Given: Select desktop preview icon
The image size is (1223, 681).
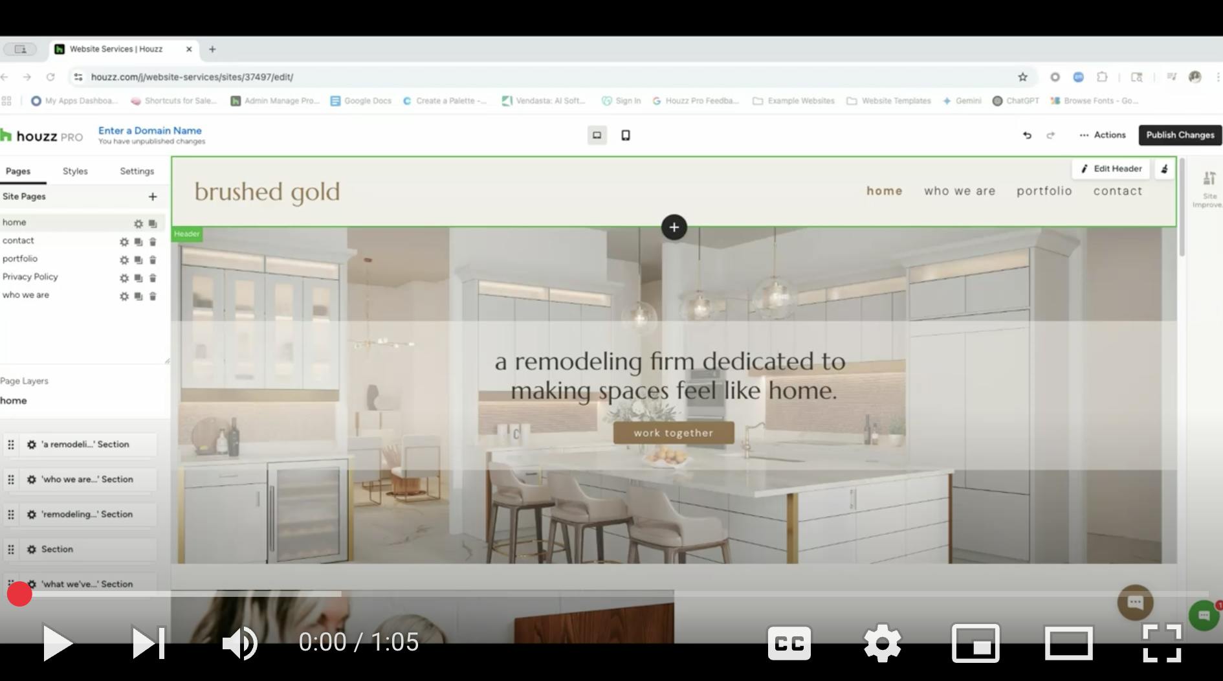Looking at the screenshot, I should click(x=597, y=135).
